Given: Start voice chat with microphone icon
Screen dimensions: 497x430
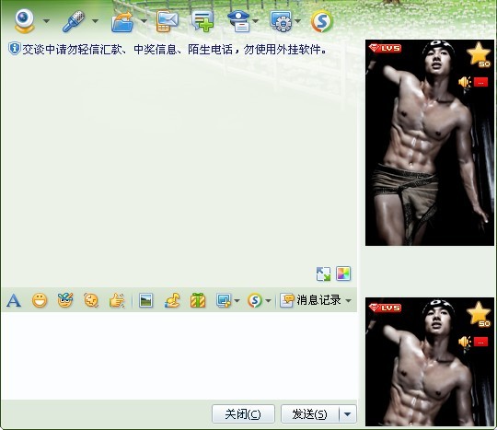Looking at the screenshot, I should [74, 21].
